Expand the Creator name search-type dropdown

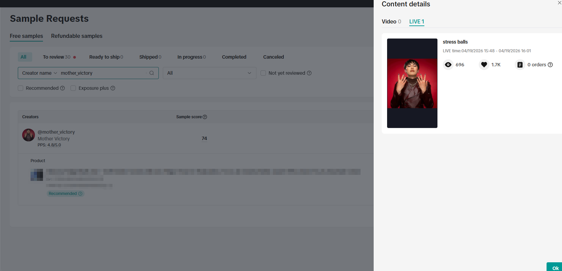click(x=39, y=73)
